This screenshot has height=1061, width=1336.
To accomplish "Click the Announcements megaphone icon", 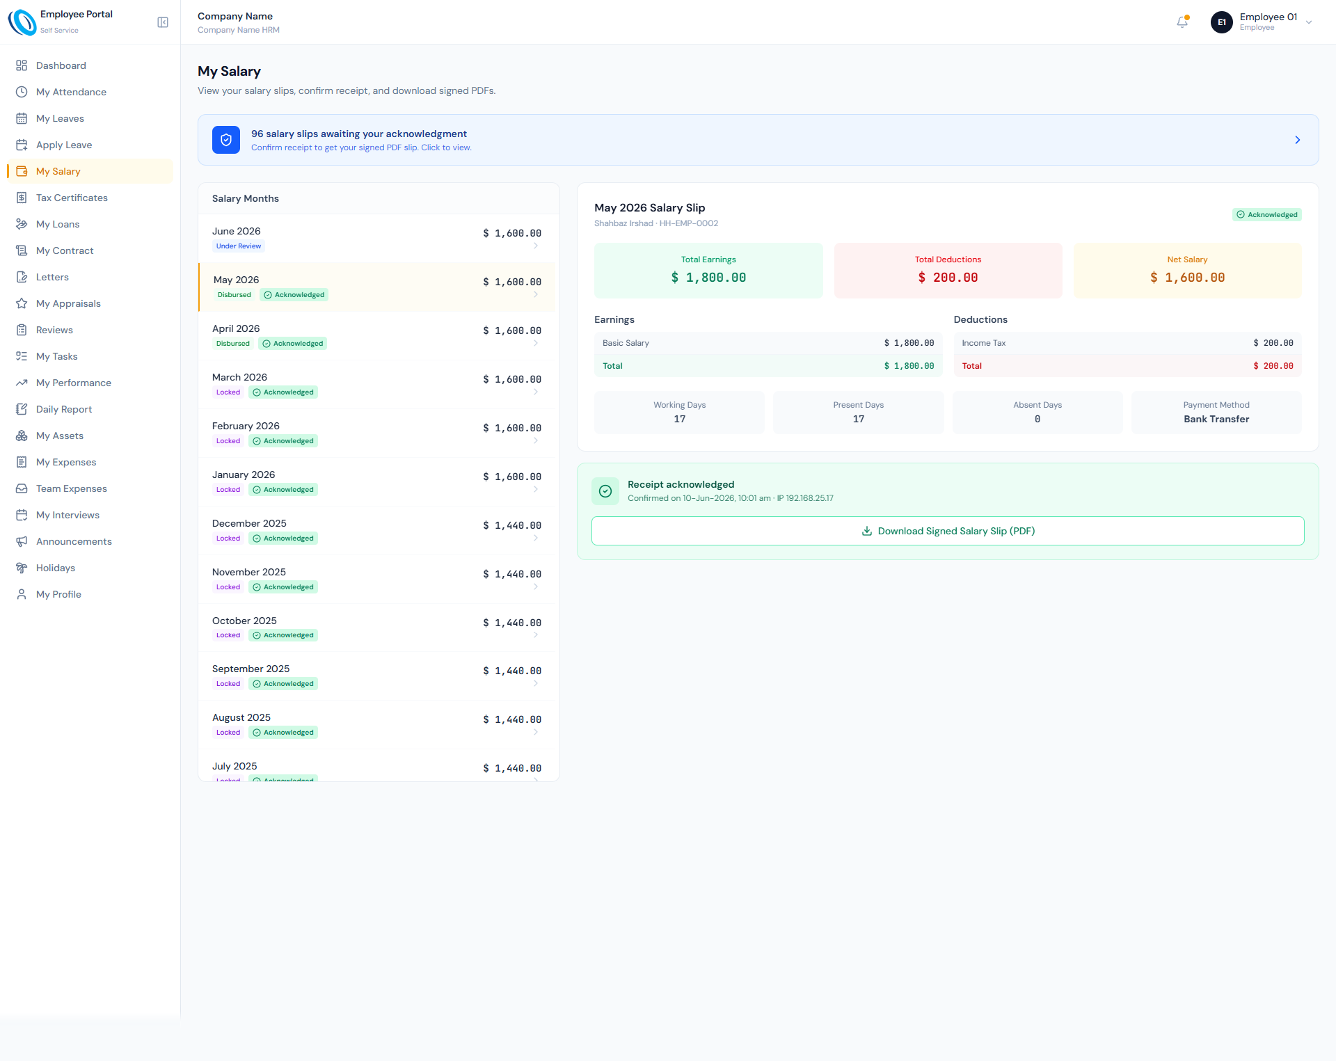I will 22,541.
